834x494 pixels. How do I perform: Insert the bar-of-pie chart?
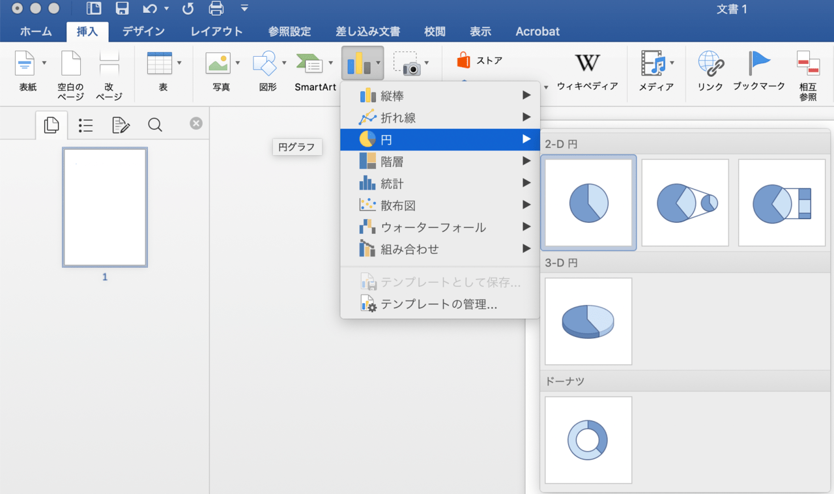781,203
